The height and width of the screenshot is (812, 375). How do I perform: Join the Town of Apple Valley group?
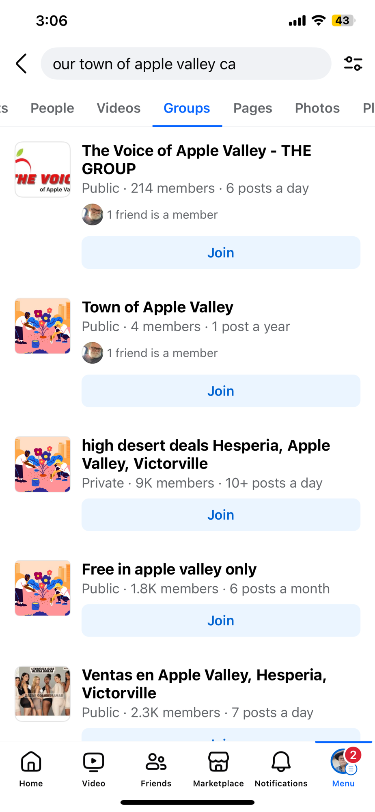221,391
